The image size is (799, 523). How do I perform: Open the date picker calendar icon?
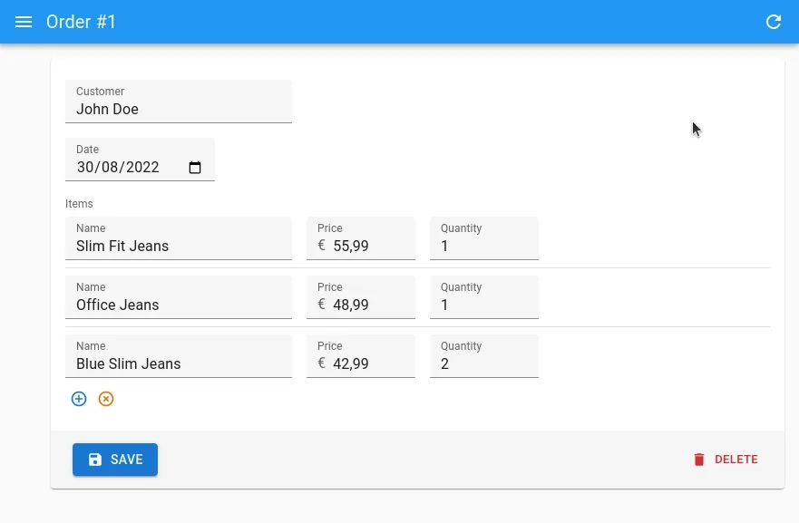click(195, 167)
